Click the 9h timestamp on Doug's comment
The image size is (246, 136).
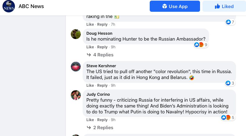click(x=113, y=47)
